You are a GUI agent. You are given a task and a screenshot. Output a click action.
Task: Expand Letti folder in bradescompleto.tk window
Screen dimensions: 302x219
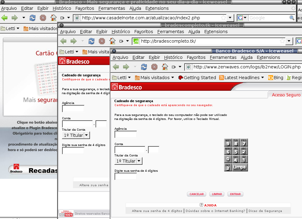pyautogui.click(x=69, y=52)
